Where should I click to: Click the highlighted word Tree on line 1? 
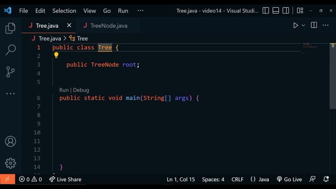pyautogui.click(x=105, y=48)
